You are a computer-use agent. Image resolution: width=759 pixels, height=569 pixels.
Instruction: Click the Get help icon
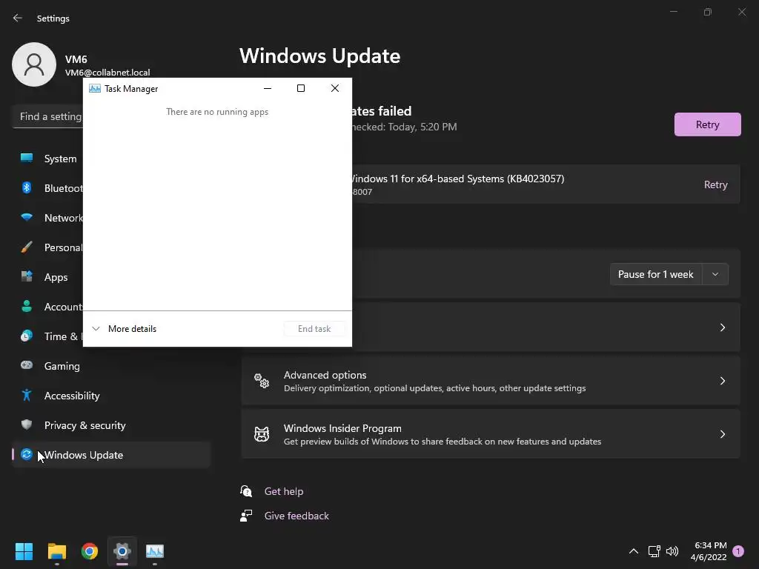coord(246,491)
